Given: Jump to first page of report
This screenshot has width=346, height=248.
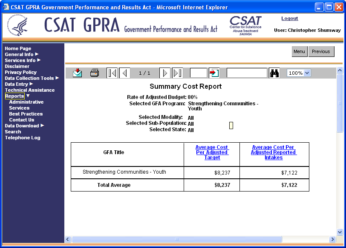Looking at the screenshot, I should click(112, 73).
